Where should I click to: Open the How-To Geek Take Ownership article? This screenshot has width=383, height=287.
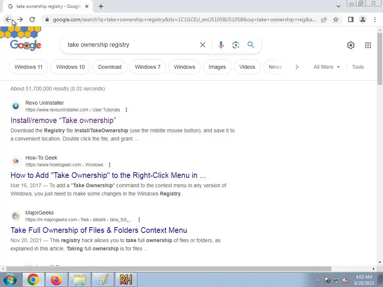[108, 175]
